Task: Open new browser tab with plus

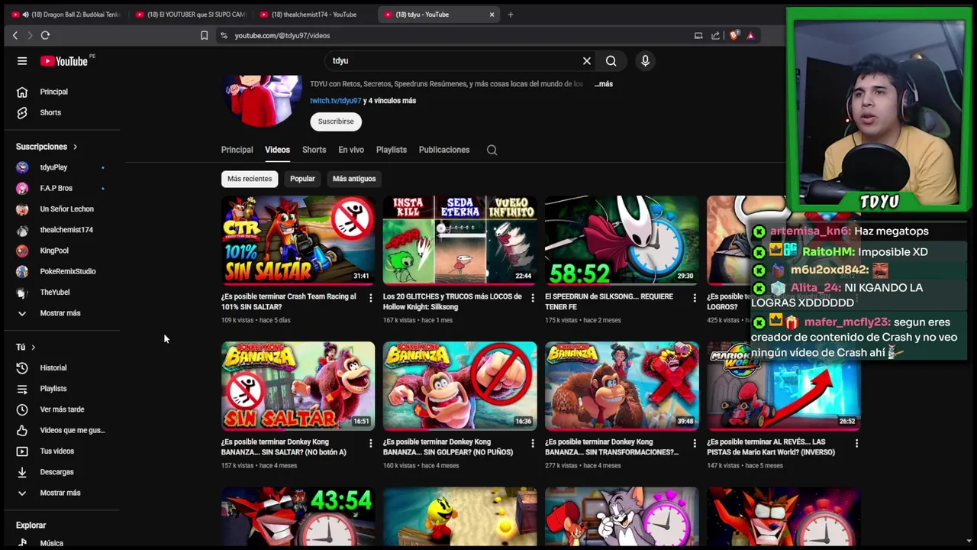Action: pos(511,15)
